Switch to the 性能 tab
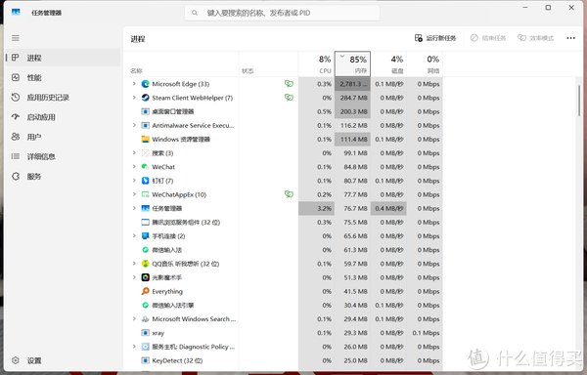The width and height of the screenshot is (587, 375). coord(63,78)
